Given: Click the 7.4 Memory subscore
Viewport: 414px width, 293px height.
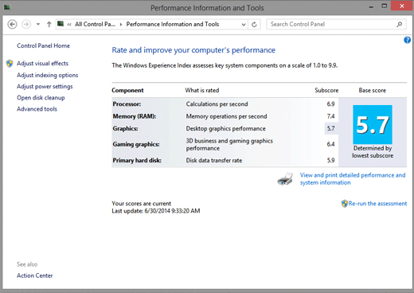Looking at the screenshot, I should 330,116.
